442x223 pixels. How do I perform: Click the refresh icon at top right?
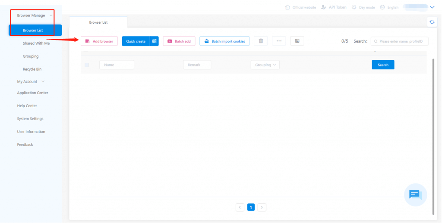click(432, 22)
